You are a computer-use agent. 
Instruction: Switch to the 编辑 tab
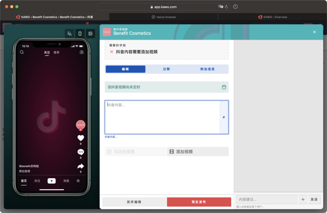point(125,69)
